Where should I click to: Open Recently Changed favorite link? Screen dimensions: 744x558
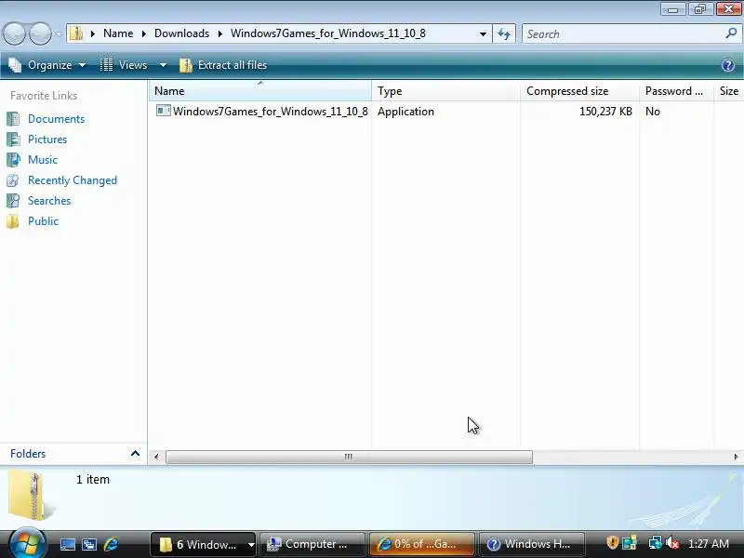(x=73, y=180)
